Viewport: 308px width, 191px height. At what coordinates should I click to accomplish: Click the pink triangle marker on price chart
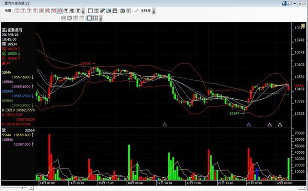coord(269,124)
